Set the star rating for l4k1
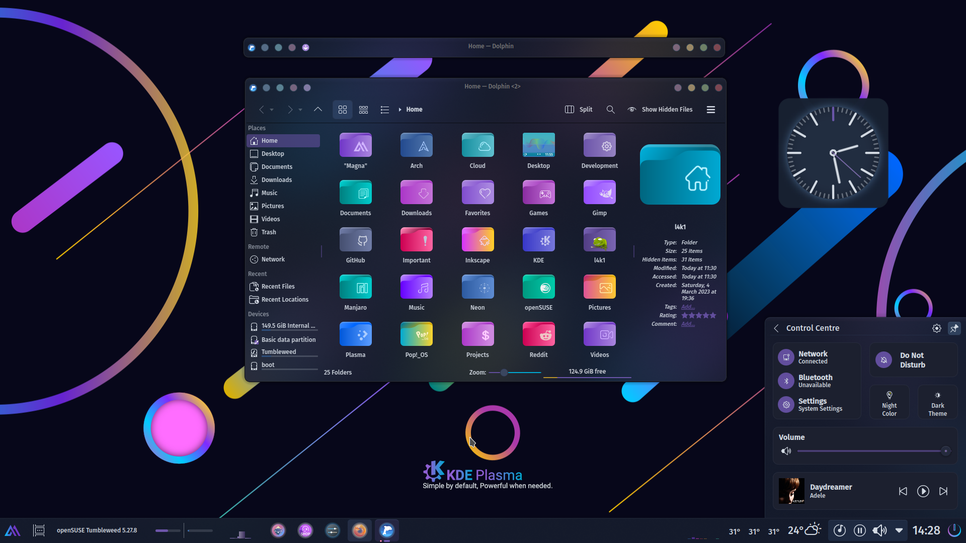Screen dimensions: 966x543 point(698,316)
